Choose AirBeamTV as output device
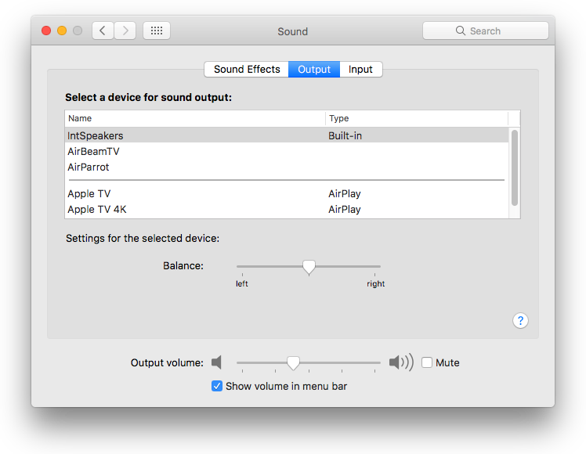This screenshot has height=454, width=586. [93, 151]
